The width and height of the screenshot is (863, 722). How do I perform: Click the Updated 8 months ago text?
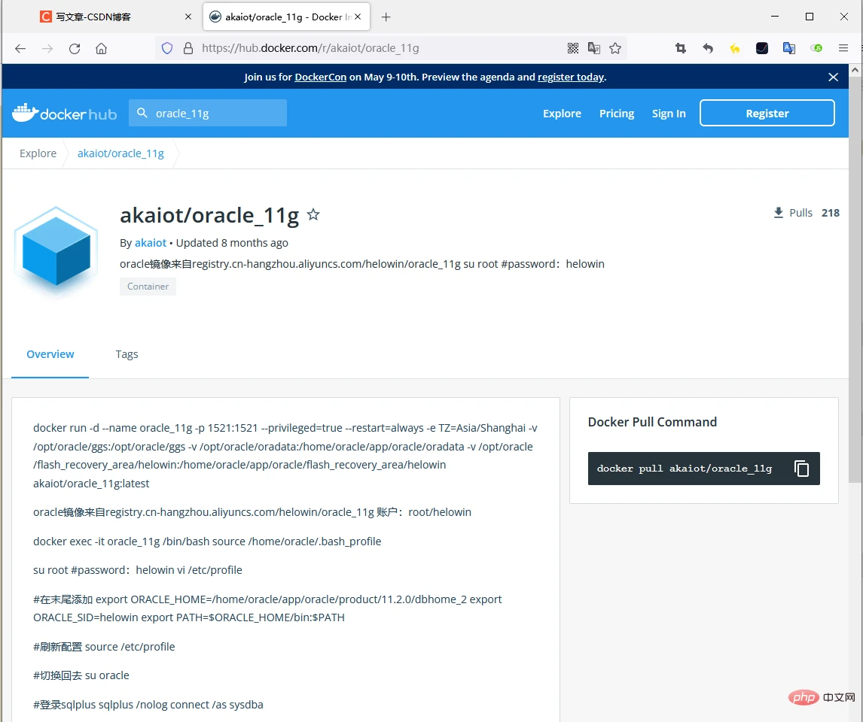(232, 243)
